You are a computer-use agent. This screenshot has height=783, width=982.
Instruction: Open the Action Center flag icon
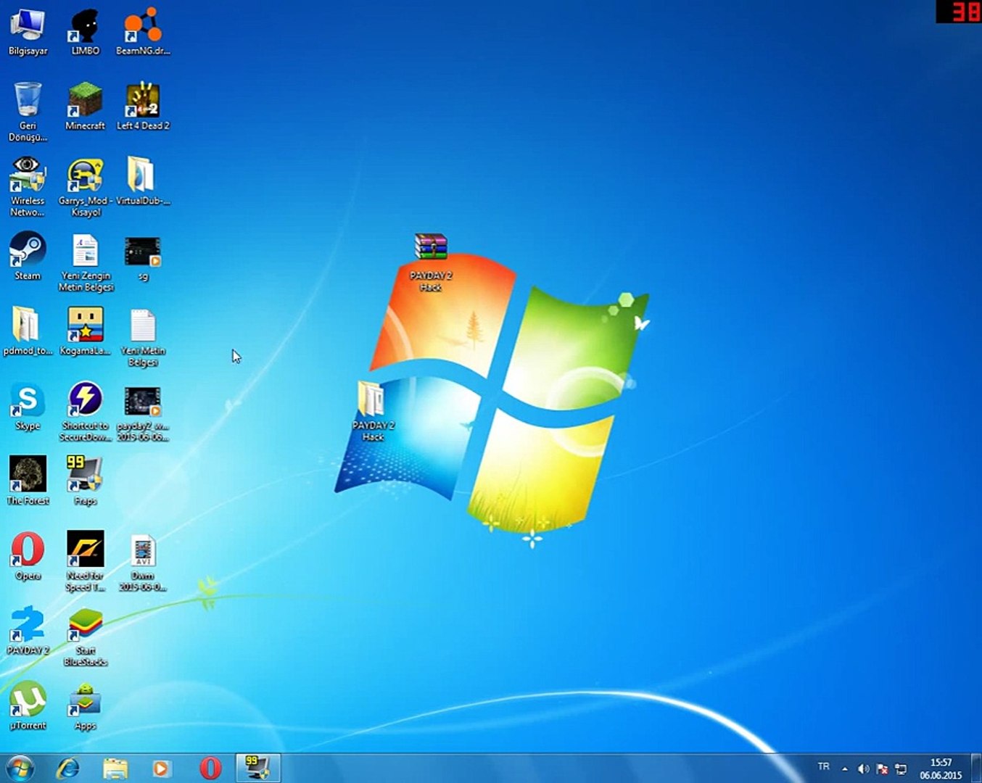click(x=882, y=768)
